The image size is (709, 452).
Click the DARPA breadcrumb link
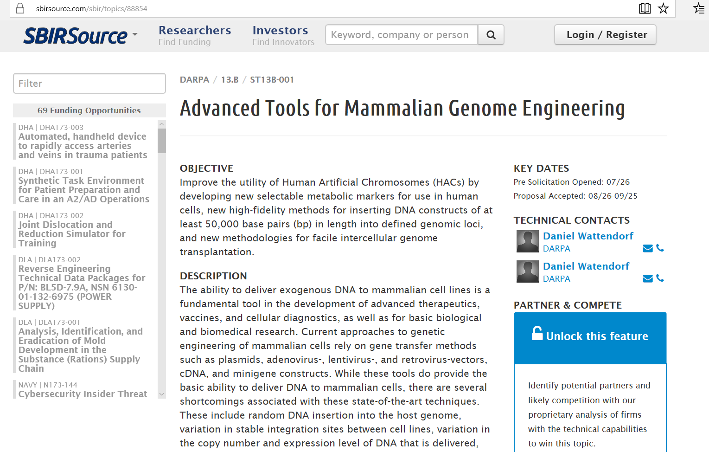(x=194, y=80)
